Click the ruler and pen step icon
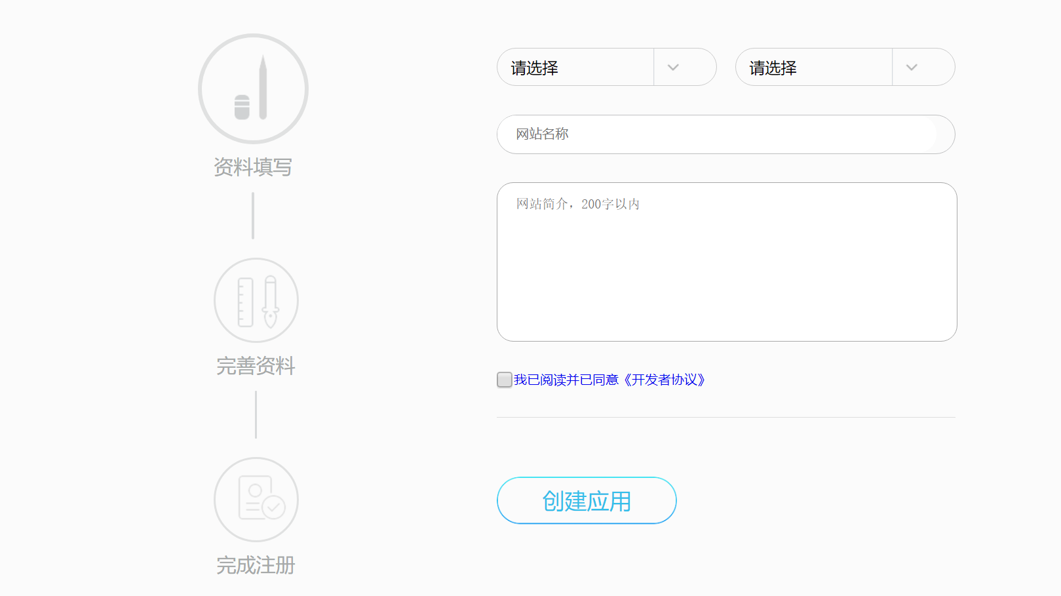The image size is (1061, 596). pos(256,300)
